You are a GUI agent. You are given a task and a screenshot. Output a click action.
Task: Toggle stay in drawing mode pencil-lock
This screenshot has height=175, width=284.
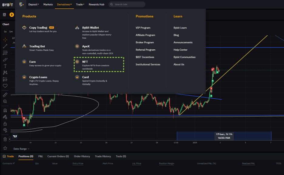pos(5,117)
